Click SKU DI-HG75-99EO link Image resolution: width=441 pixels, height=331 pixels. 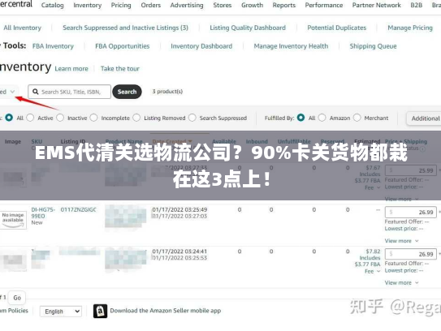43,213
